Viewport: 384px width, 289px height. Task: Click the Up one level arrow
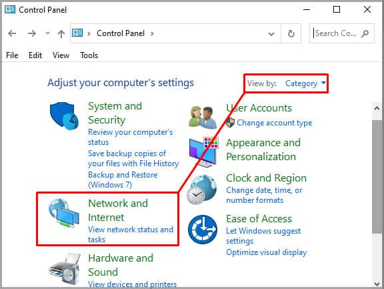click(61, 33)
